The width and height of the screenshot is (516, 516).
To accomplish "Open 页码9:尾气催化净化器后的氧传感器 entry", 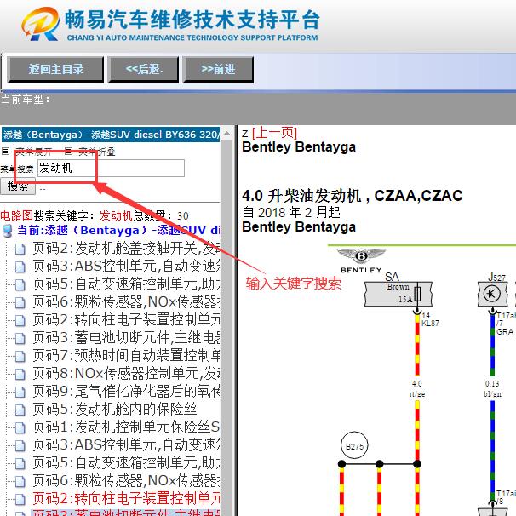I will pos(126,391).
